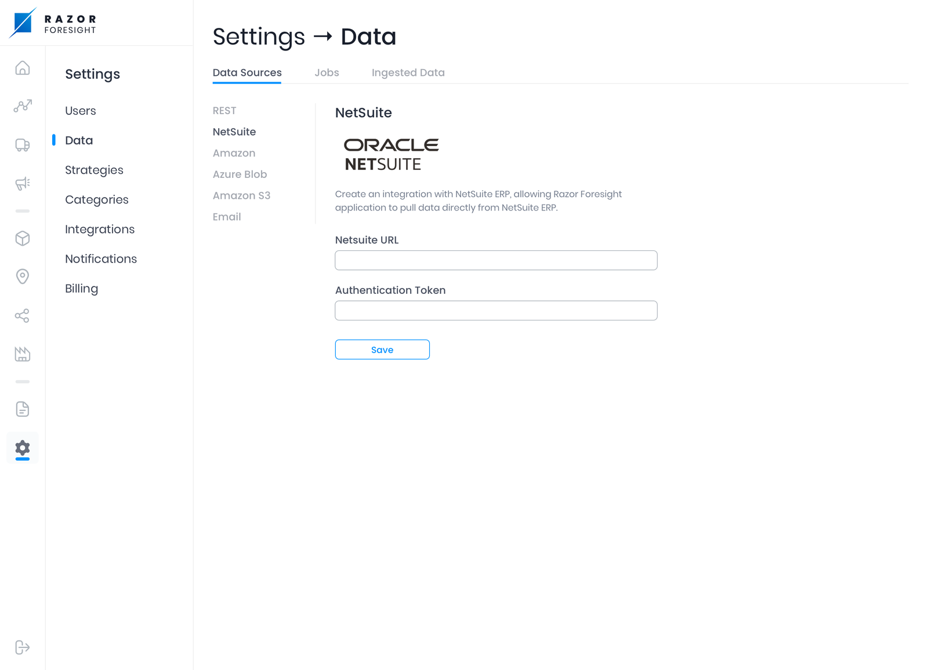Click the location pin icon
The image size is (928, 670).
click(23, 276)
